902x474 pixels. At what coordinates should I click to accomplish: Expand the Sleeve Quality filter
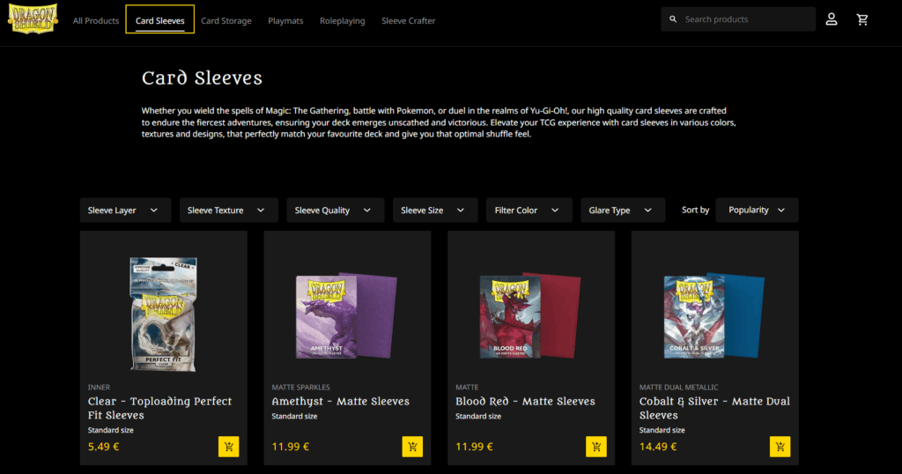(336, 210)
